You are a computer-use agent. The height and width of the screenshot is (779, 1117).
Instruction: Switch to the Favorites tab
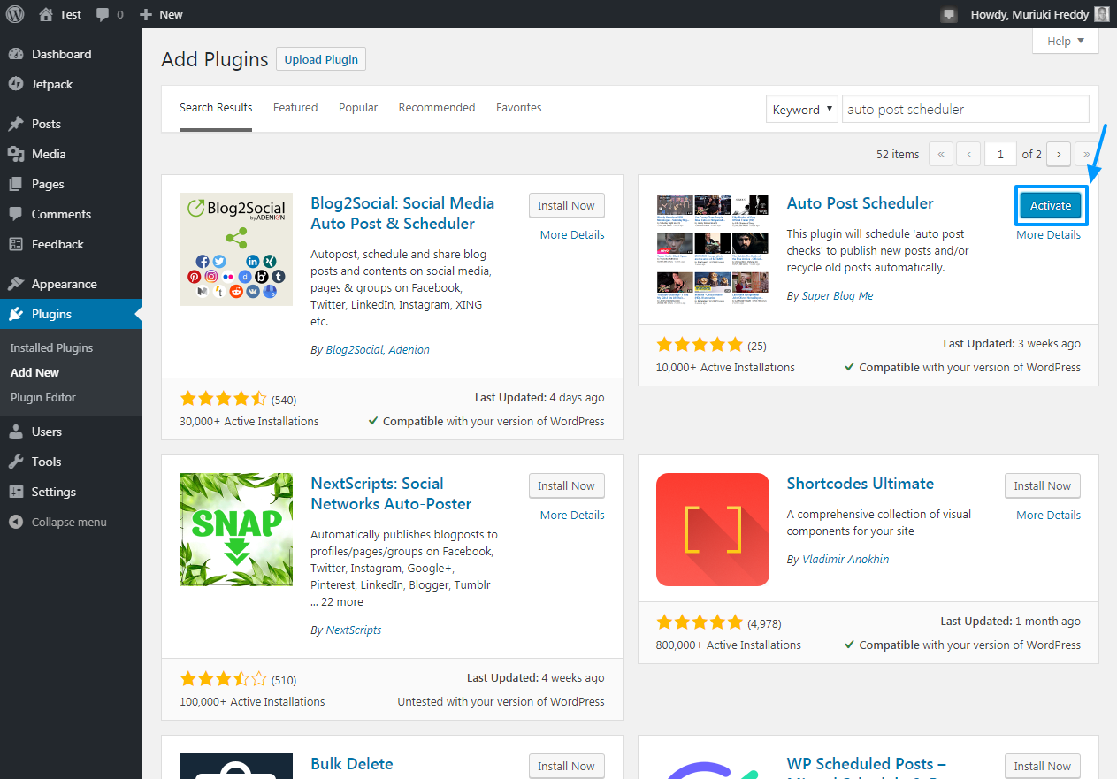pos(519,108)
